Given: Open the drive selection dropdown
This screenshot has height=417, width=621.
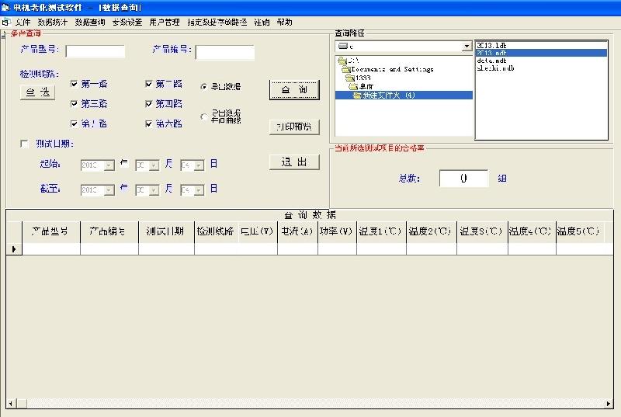Looking at the screenshot, I should click(467, 47).
